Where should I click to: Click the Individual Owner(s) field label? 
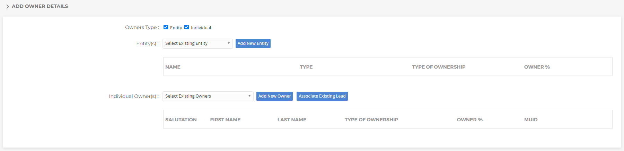pos(134,96)
